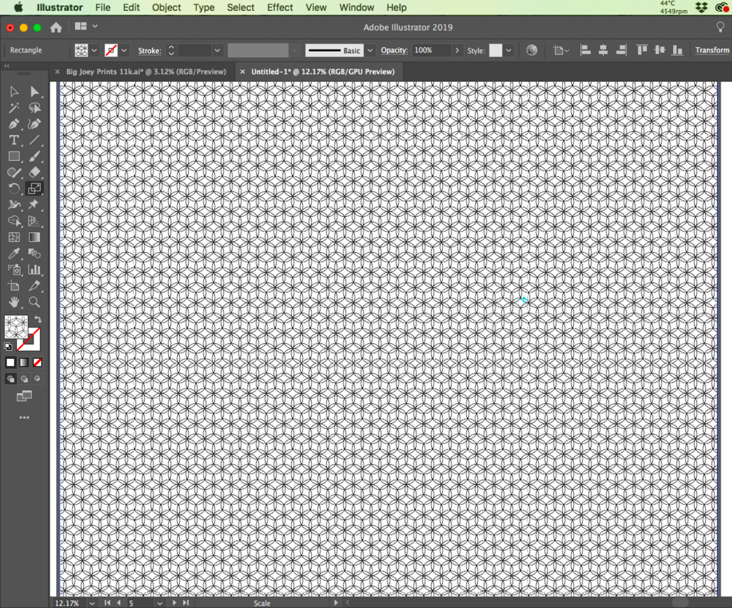Set paint mode to None
This screenshot has height=608, width=732.
pos(37,363)
